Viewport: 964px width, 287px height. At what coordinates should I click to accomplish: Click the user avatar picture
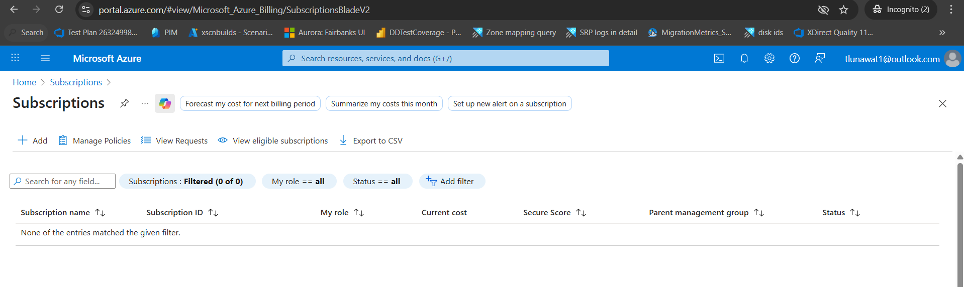pyautogui.click(x=952, y=59)
